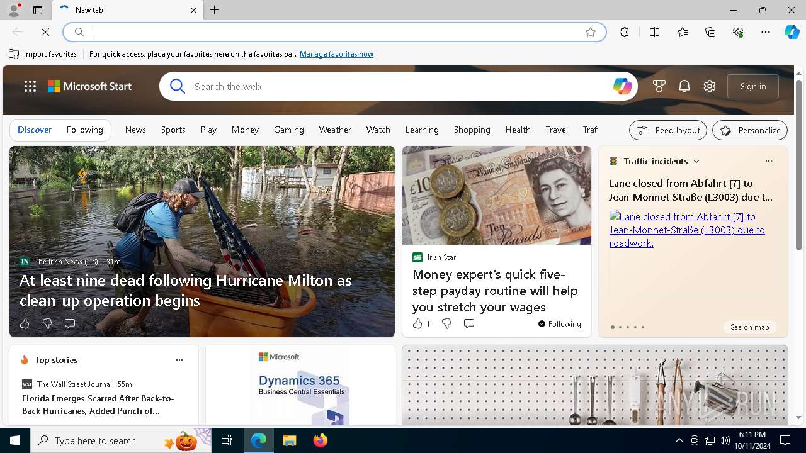Open the Gaming category

tap(289, 130)
